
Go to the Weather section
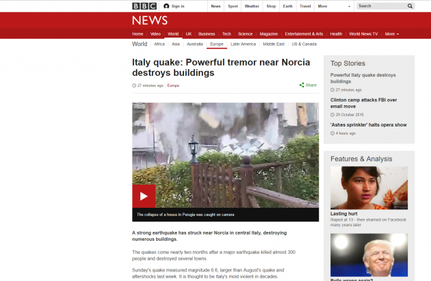click(252, 6)
